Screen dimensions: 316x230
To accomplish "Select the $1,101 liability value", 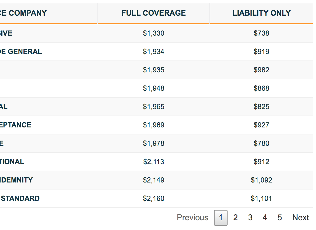I will point(261,198).
